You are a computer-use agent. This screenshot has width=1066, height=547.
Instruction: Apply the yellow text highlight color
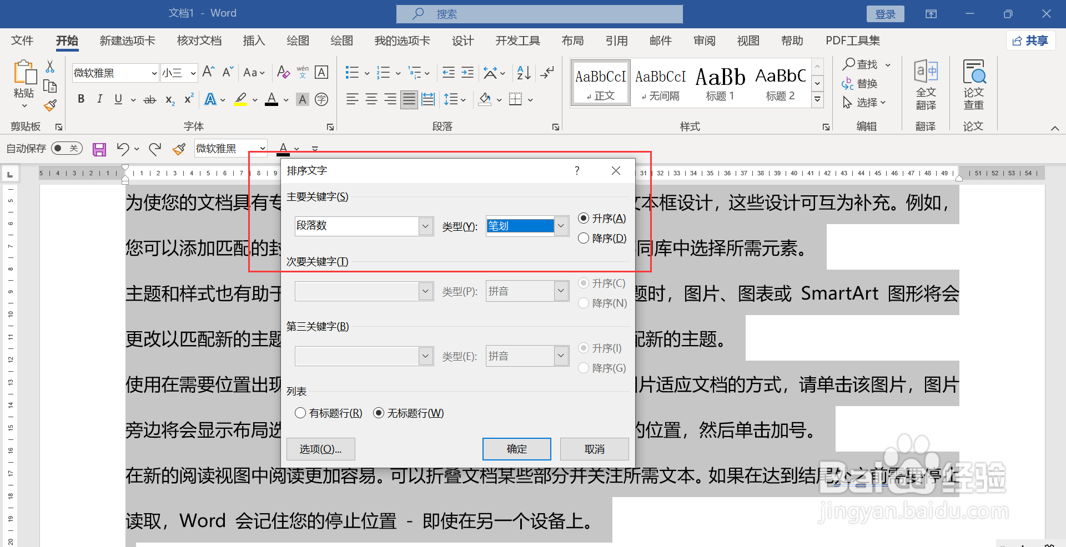point(240,99)
